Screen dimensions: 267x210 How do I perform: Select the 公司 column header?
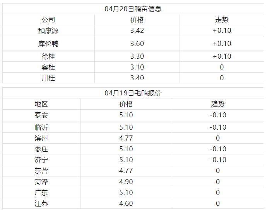pos(48,20)
